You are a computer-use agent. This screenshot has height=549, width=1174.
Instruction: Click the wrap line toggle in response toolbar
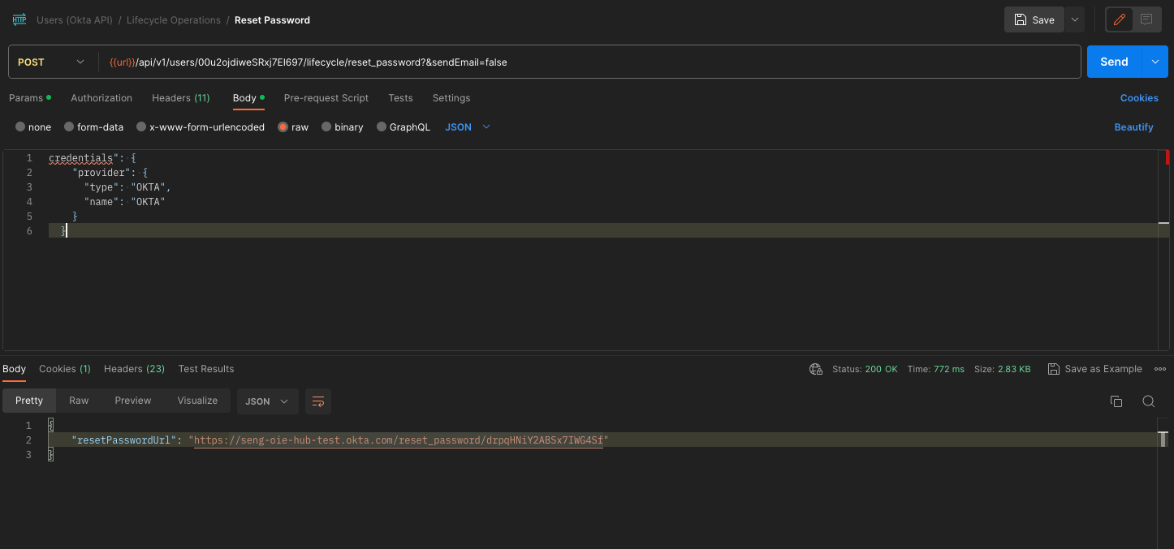(317, 401)
